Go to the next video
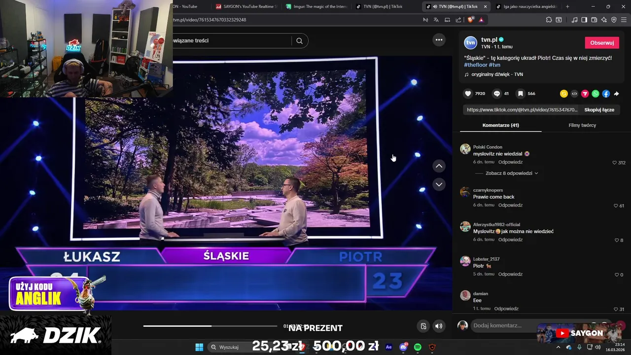 [439, 184]
